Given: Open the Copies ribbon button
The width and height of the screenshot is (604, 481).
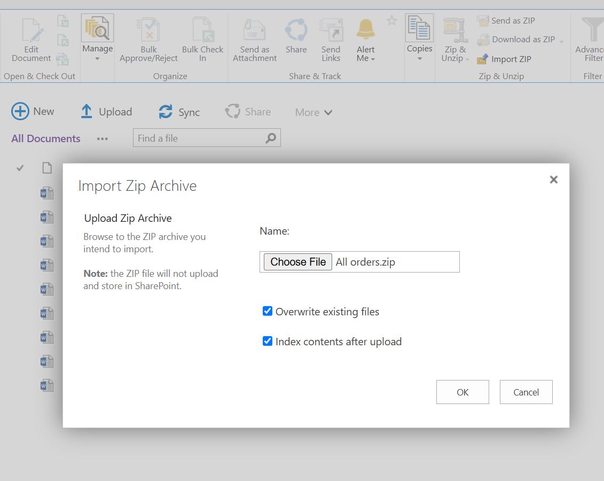Looking at the screenshot, I should [x=419, y=38].
